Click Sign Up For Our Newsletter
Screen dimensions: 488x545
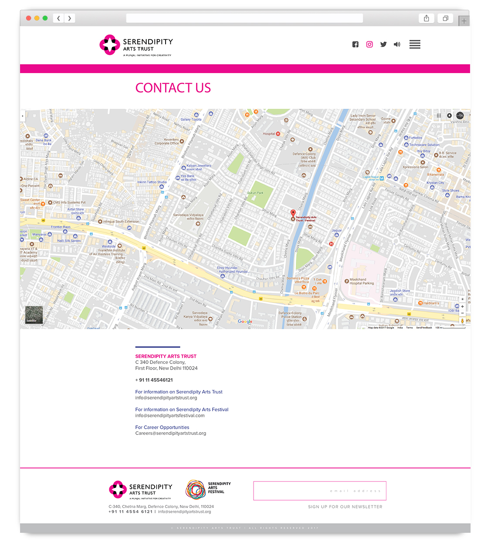pos(345,507)
